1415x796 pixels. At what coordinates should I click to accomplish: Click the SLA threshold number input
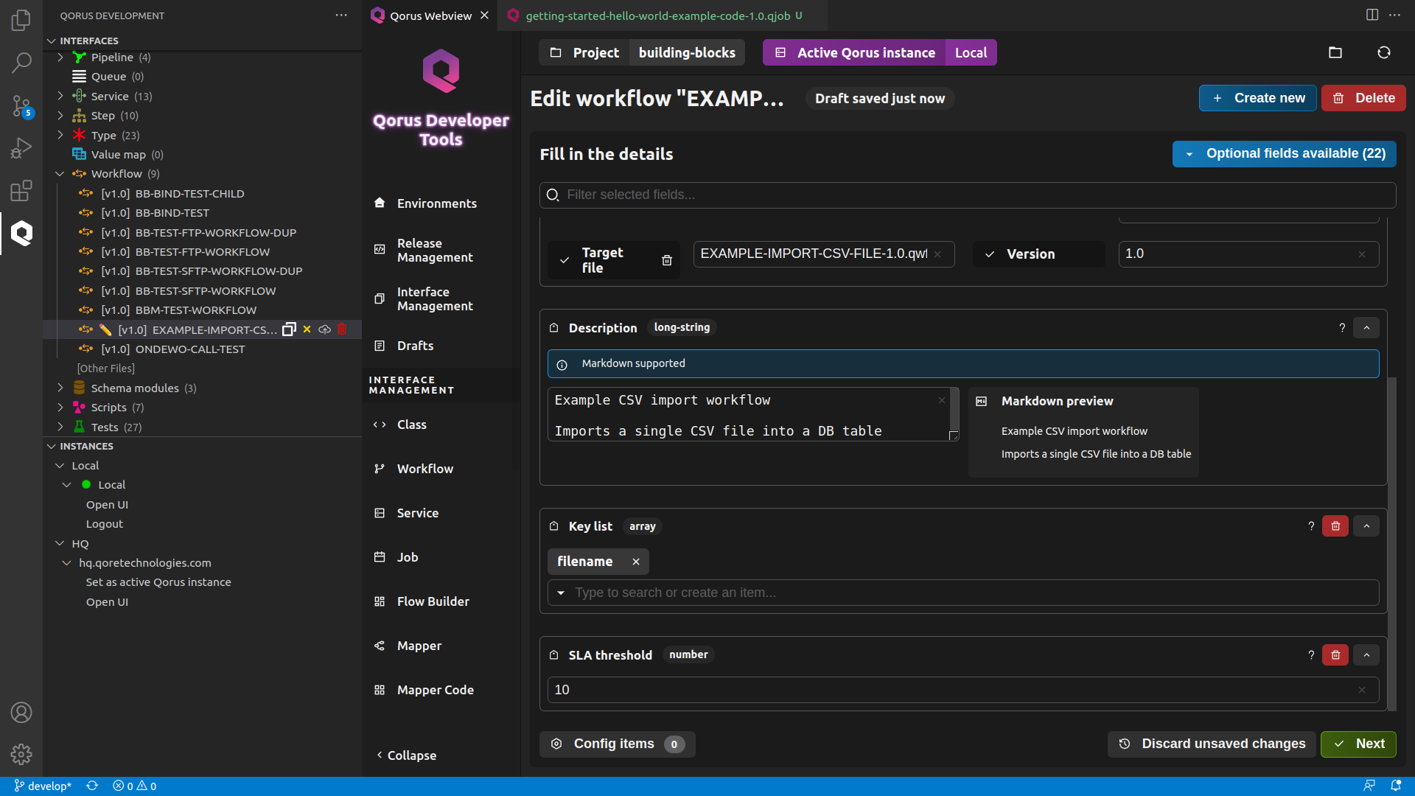pyautogui.click(x=962, y=690)
